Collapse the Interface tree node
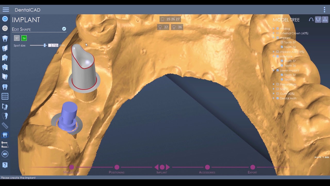 pyautogui.click(x=274, y=57)
